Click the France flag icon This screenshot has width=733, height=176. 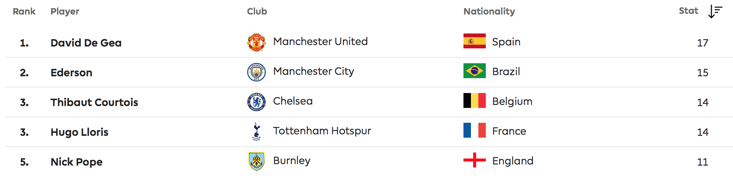coord(474,130)
